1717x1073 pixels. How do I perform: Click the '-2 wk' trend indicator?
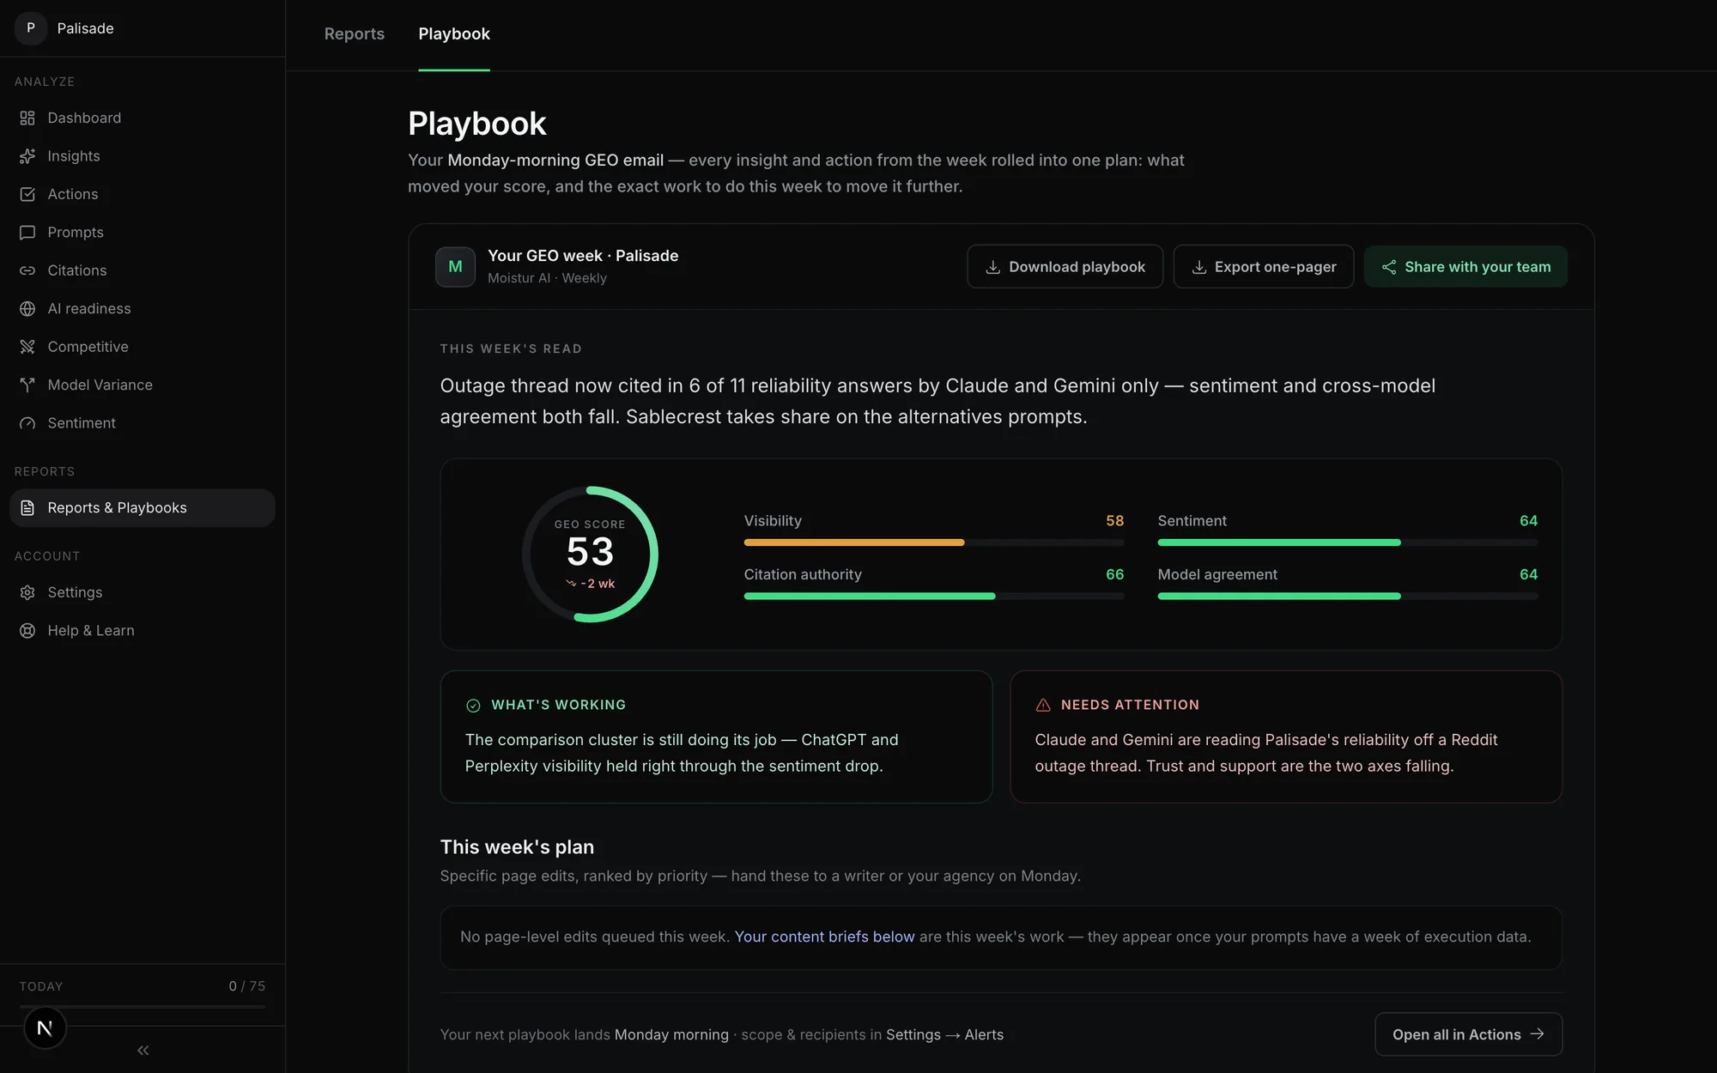pos(591,584)
